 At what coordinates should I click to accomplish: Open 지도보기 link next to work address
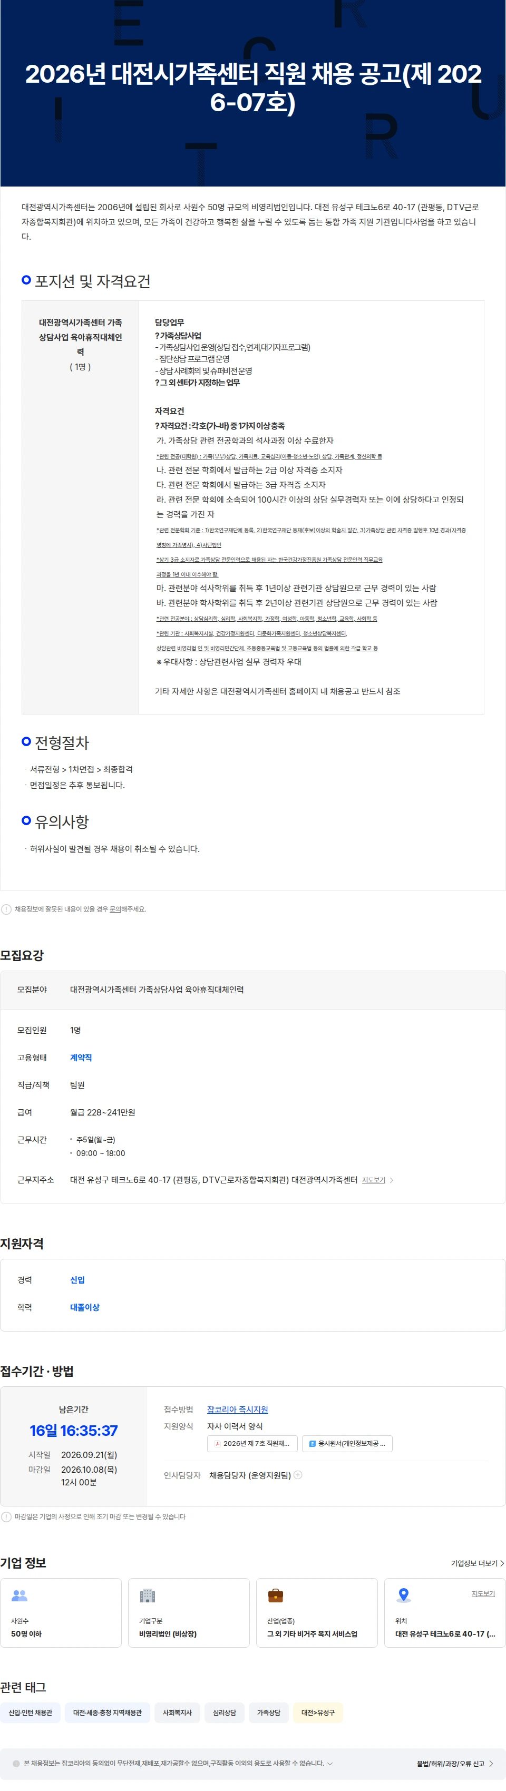(x=373, y=1180)
